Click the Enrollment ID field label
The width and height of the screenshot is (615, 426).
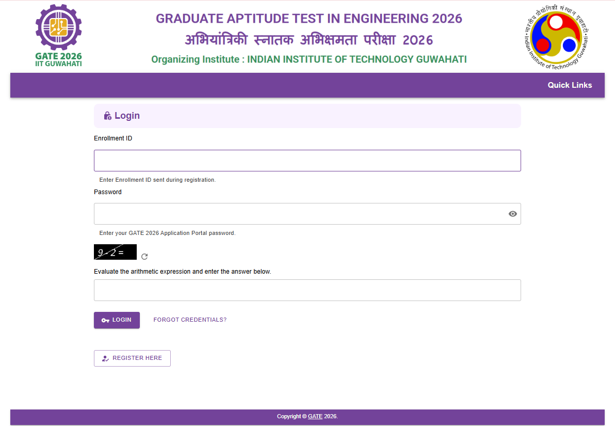113,138
